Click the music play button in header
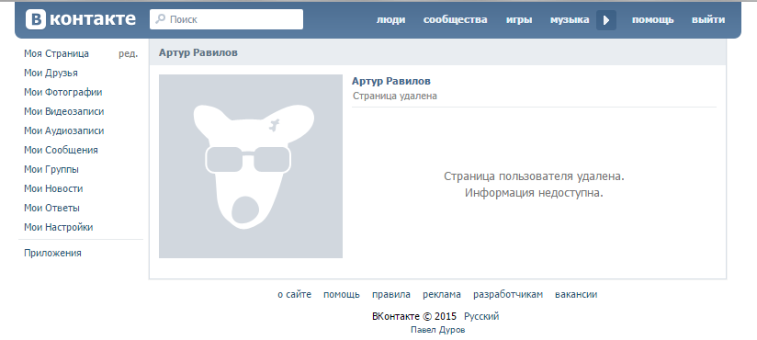The width and height of the screenshot is (757, 340). (x=606, y=20)
